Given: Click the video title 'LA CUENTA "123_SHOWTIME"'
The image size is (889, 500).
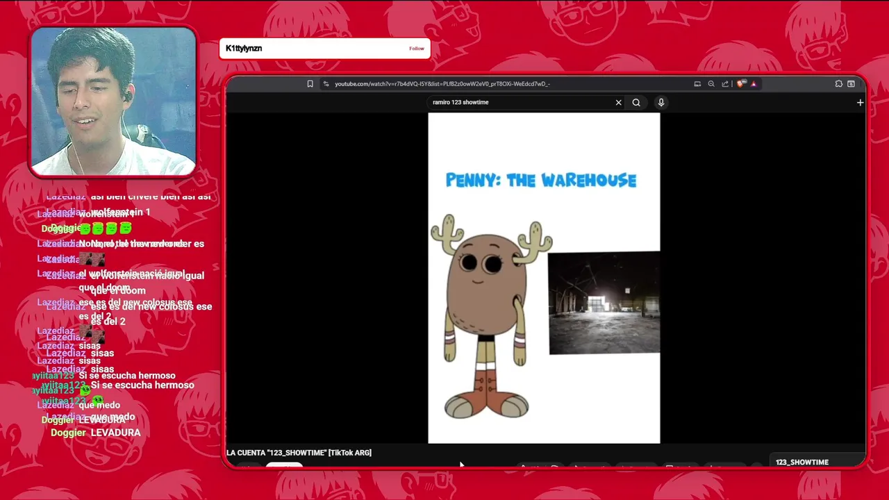Looking at the screenshot, I should pyautogui.click(x=299, y=453).
